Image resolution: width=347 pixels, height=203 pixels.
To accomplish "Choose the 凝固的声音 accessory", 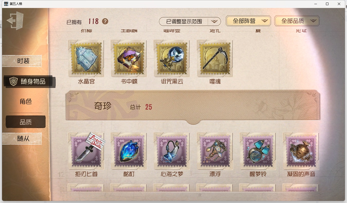I will tap(301, 151).
